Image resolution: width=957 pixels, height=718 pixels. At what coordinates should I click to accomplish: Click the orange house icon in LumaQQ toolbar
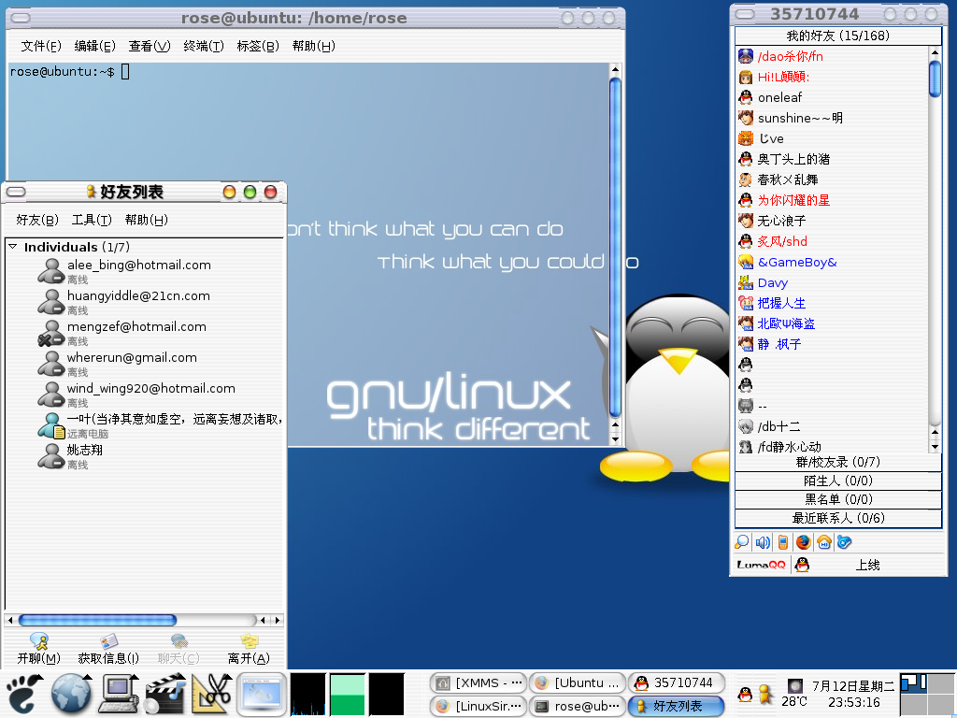(824, 542)
